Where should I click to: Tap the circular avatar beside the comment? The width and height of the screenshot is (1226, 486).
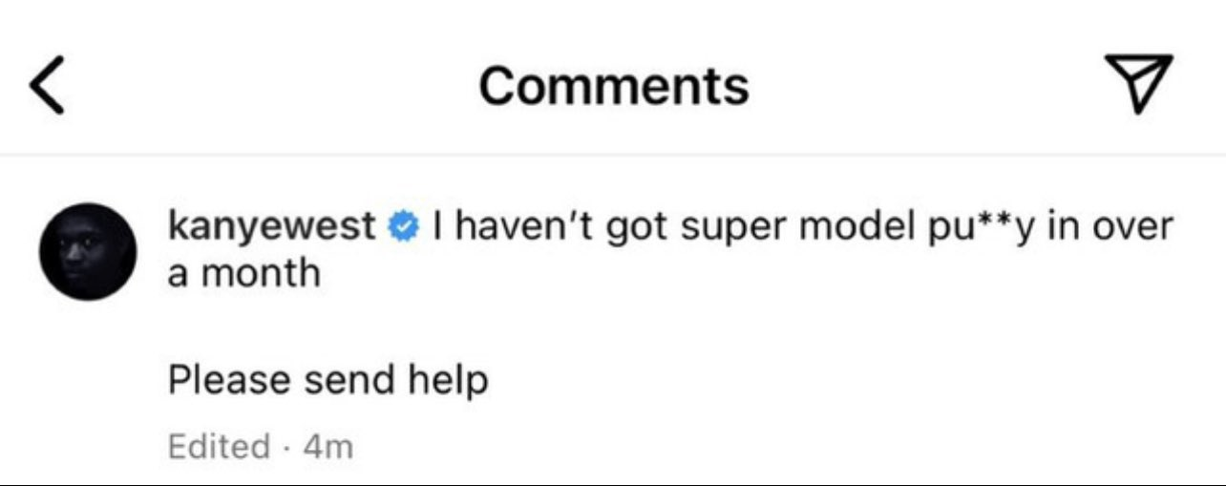88,251
